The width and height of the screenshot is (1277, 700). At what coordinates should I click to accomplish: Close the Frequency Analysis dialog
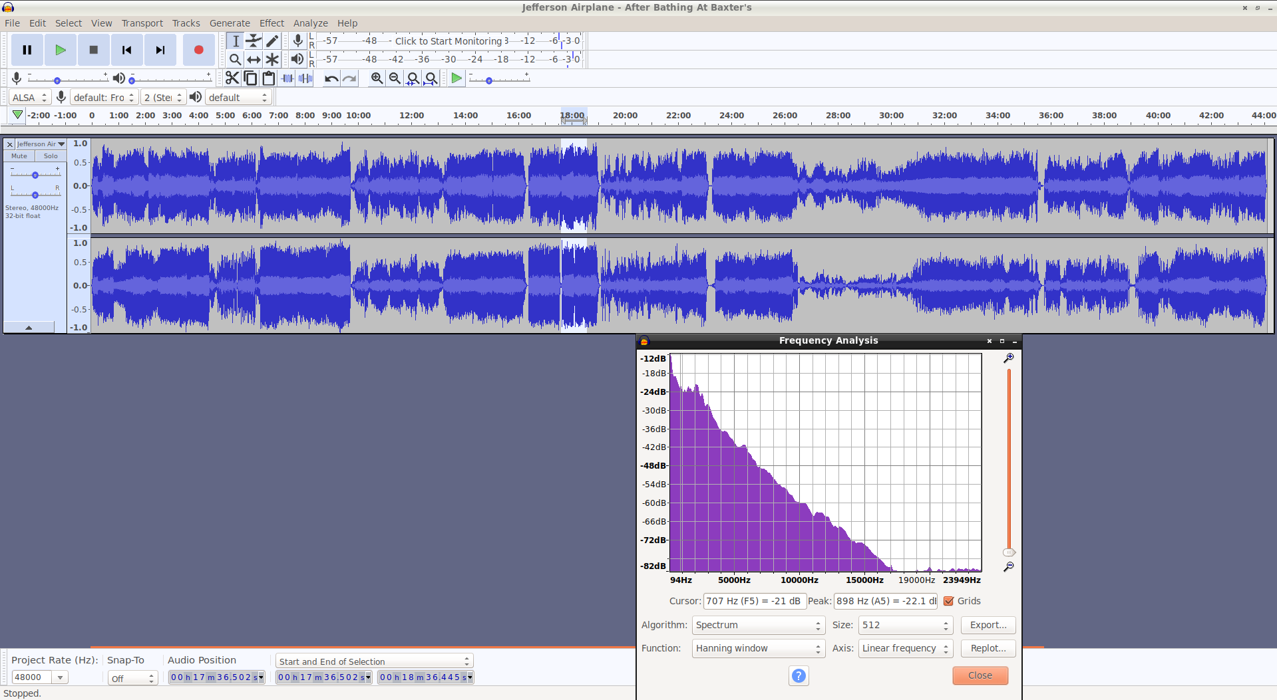pyautogui.click(x=980, y=675)
